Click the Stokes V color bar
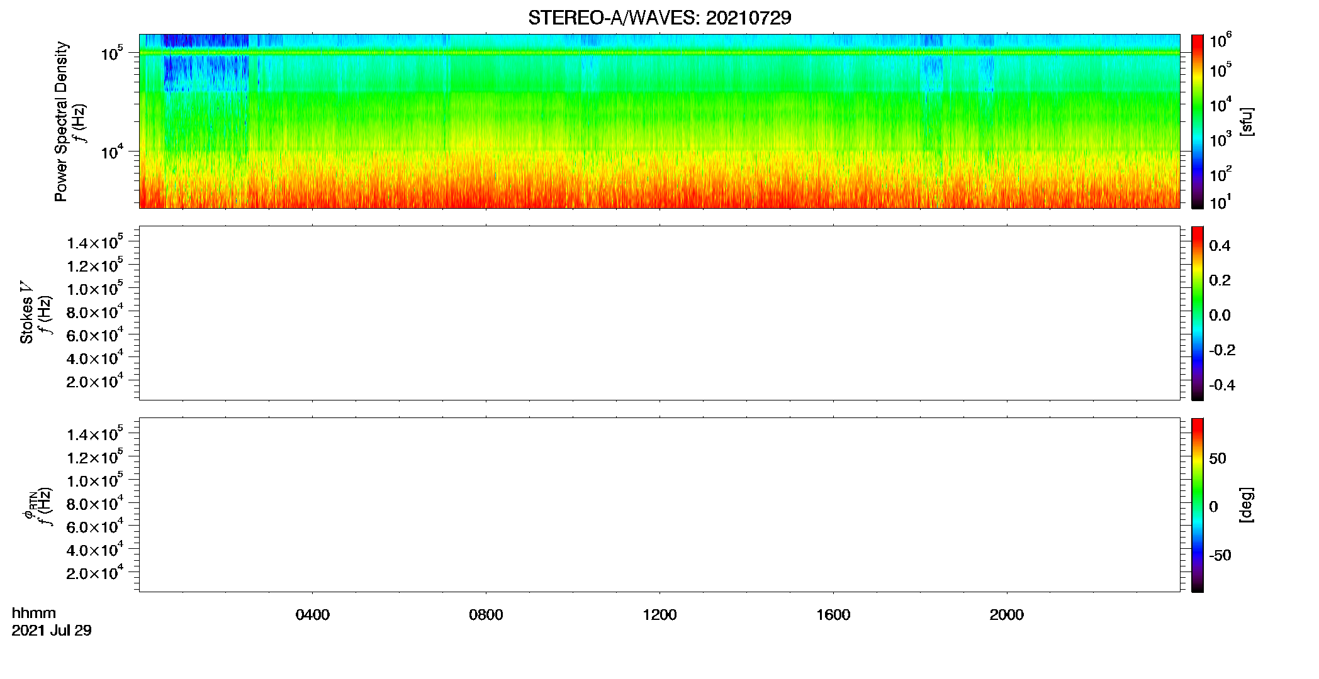Viewport: 1319px width, 679px height. coord(1197,313)
